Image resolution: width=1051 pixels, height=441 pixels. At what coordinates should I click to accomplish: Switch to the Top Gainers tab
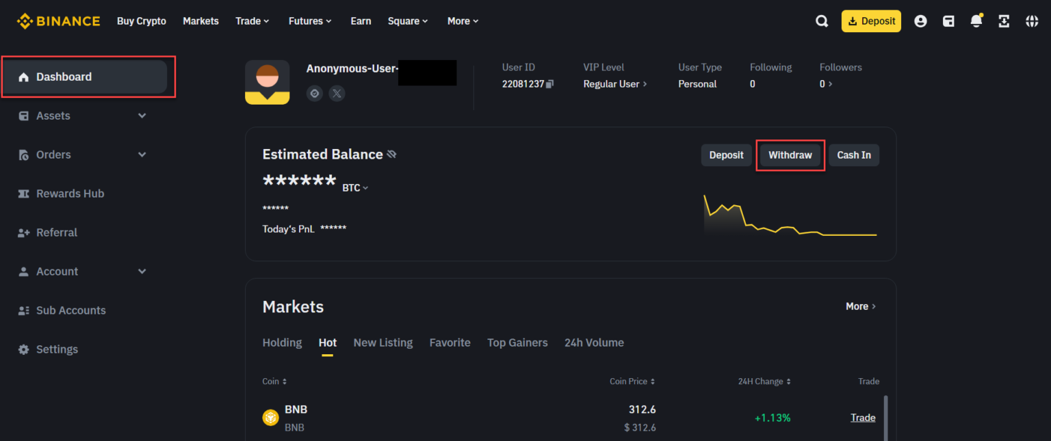(517, 343)
